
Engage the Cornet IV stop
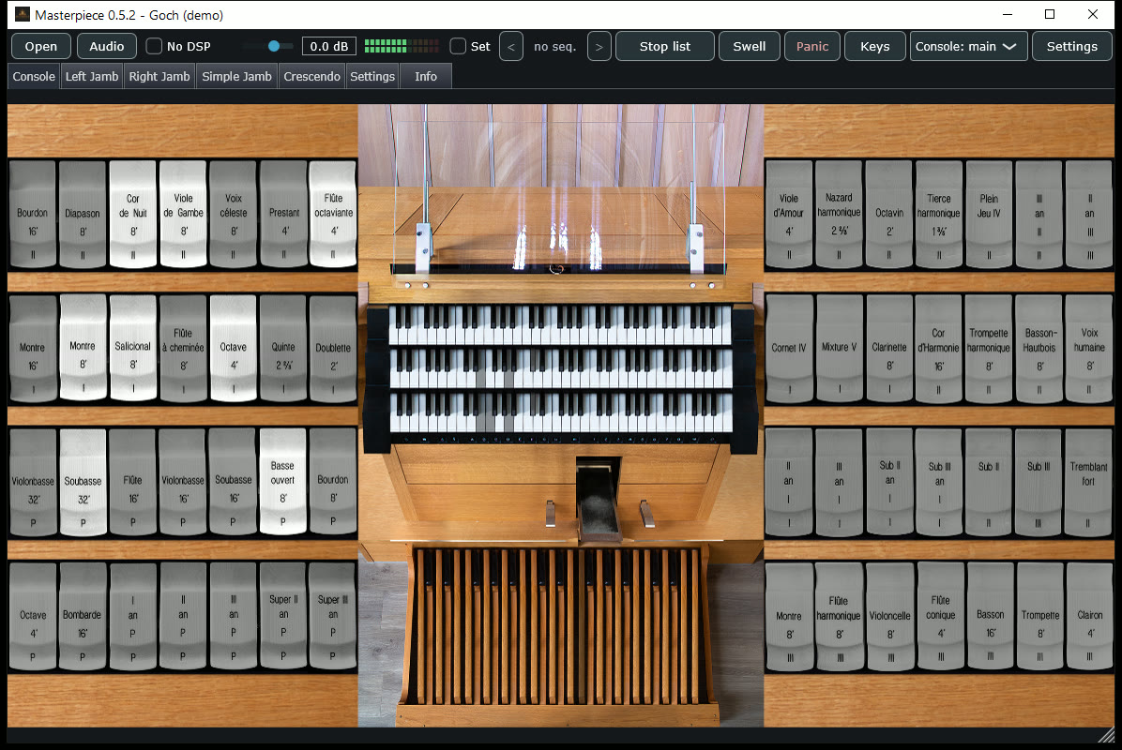point(789,349)
